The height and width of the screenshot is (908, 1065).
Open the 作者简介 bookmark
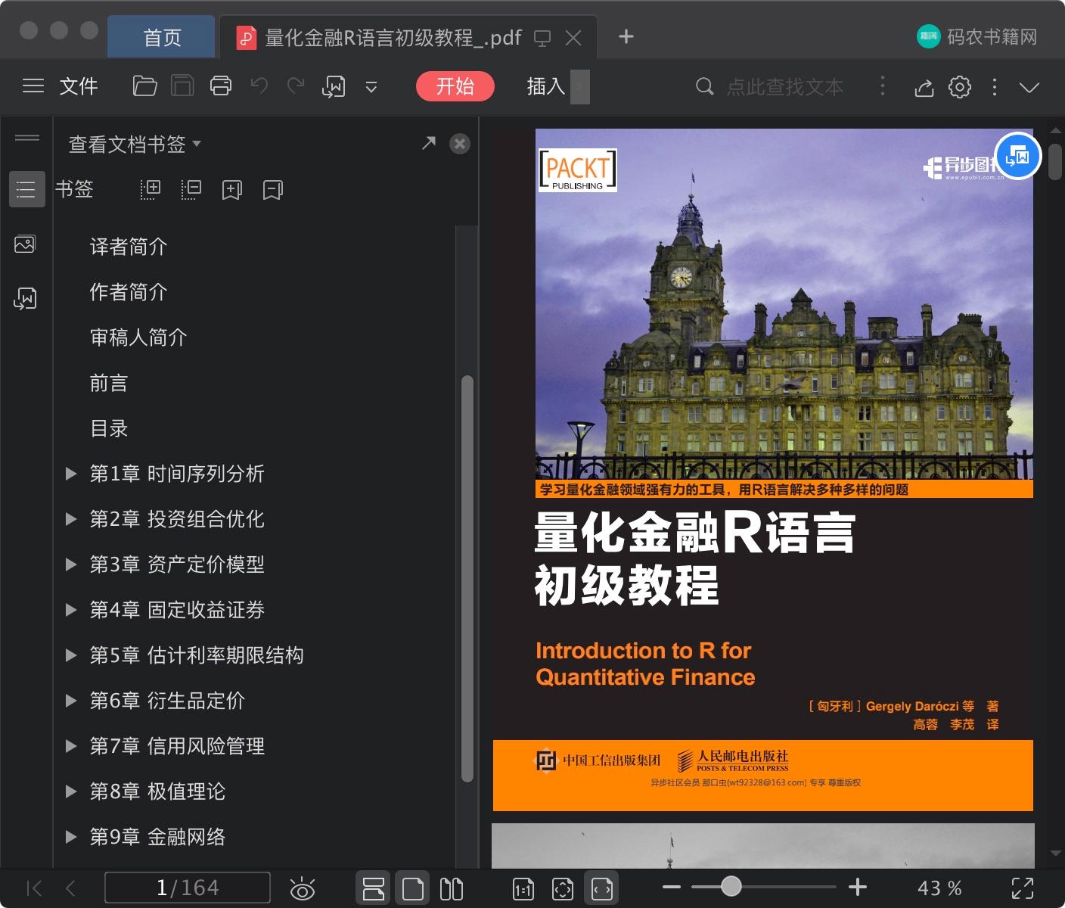pos(129,292)
